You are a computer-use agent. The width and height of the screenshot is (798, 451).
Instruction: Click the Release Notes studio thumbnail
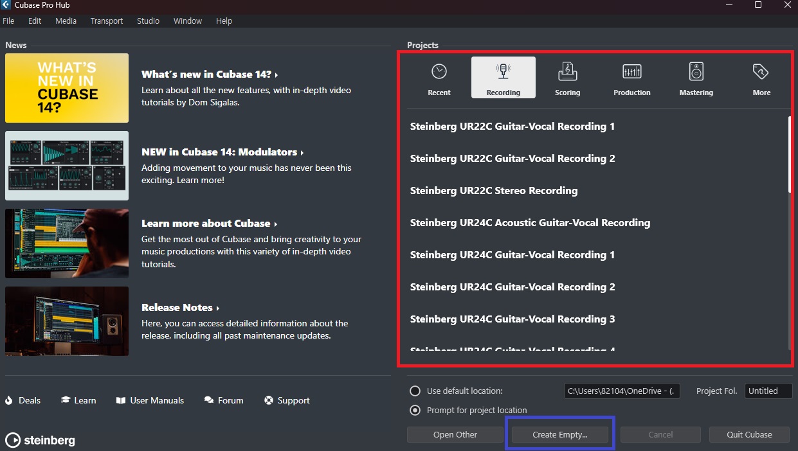pyautogui.click(x=67, y=321)
